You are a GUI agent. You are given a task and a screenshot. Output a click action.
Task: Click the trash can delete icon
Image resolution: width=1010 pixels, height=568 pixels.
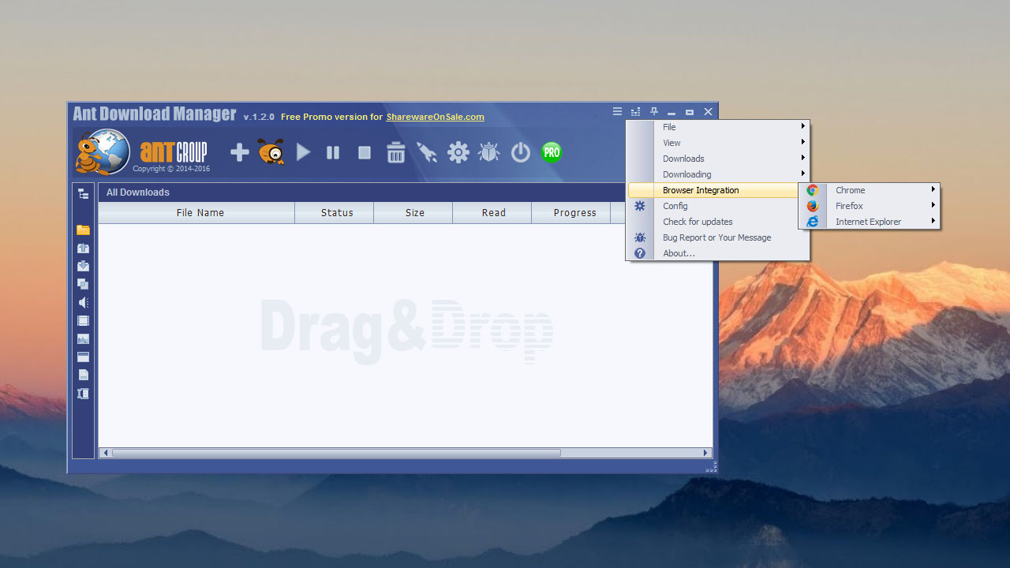click(396, 152)
